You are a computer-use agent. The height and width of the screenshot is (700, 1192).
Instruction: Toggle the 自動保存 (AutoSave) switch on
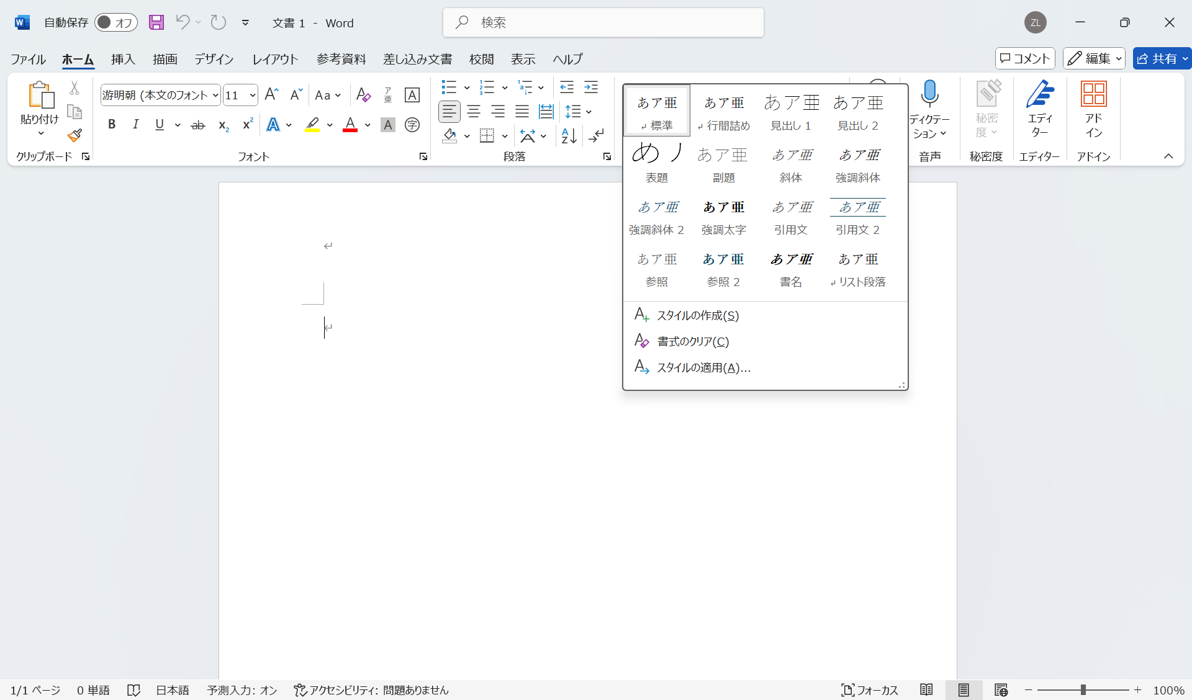116,22
